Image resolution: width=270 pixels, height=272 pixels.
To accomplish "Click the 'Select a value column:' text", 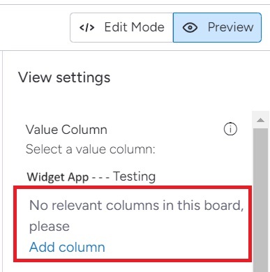I will (90, 149).
